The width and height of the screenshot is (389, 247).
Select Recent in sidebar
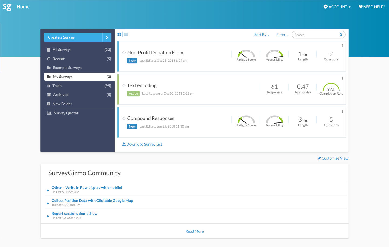(79, 59)
